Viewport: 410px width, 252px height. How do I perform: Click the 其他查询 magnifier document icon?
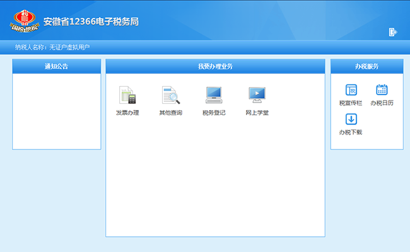click(170, 96)
